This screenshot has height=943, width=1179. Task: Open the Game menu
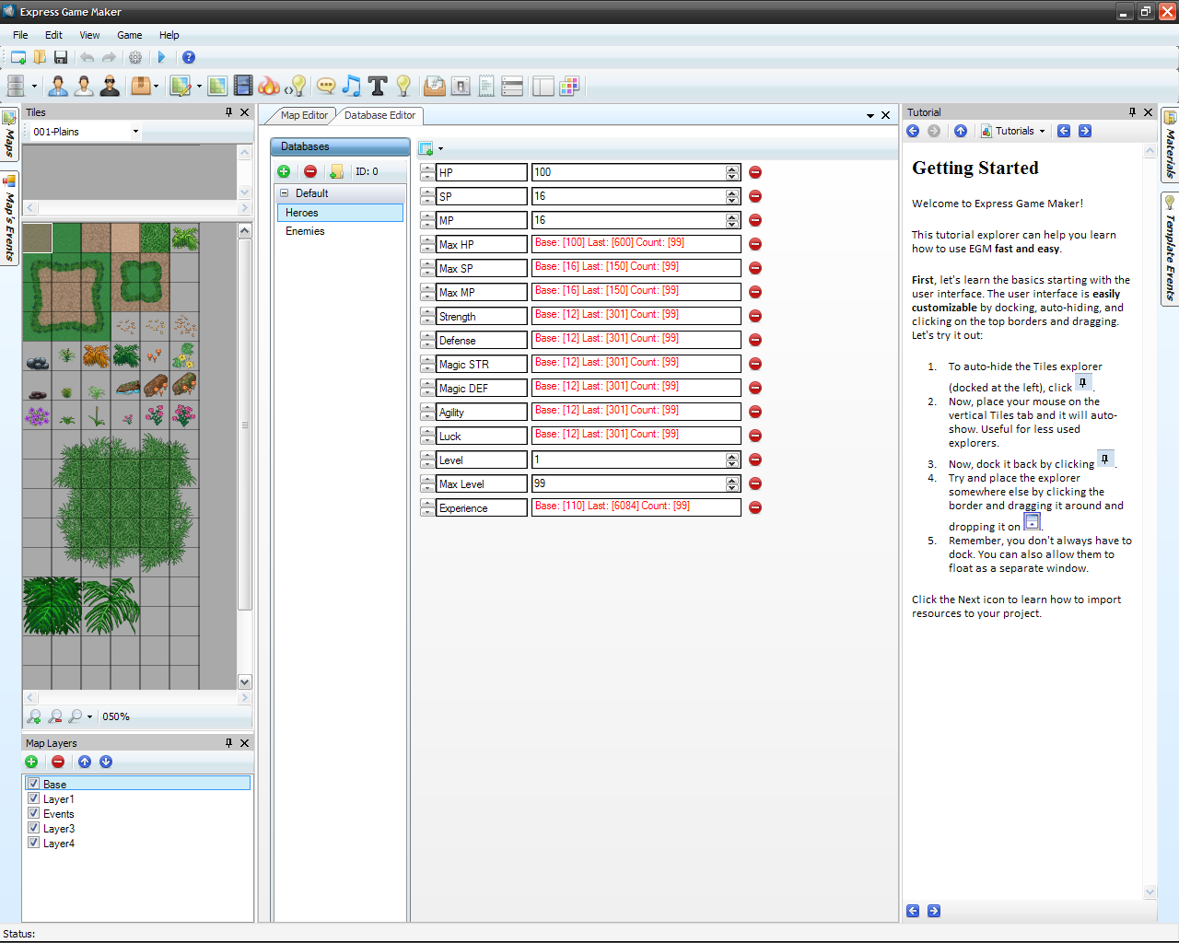[x=130, y=35]
